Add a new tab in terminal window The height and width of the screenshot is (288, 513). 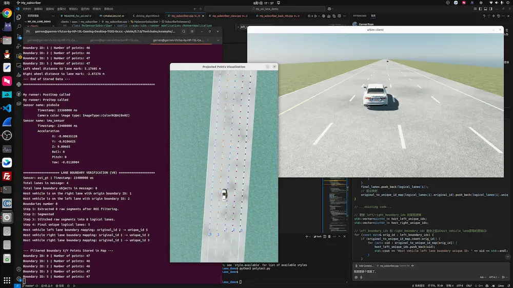(28, 32)
